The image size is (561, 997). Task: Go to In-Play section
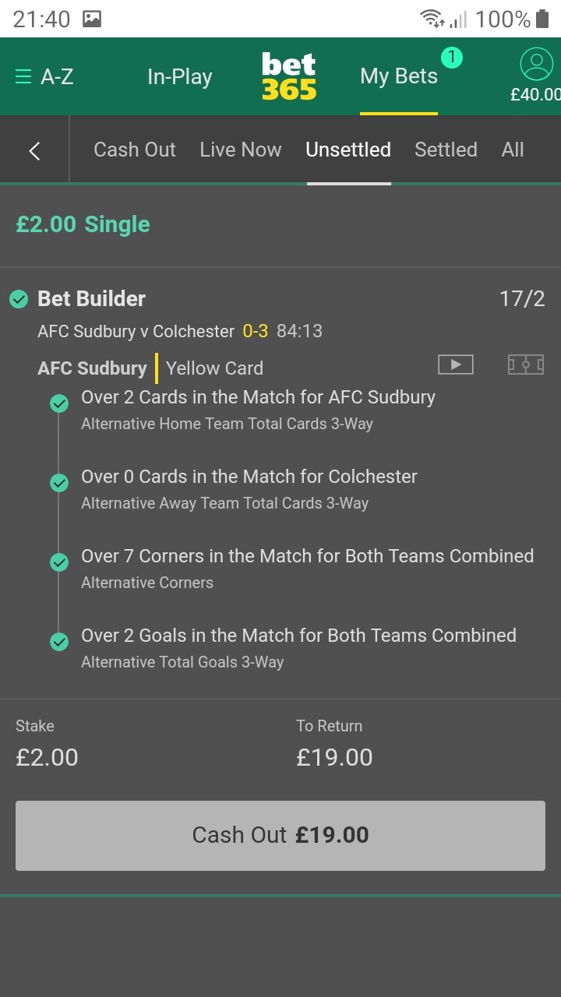(180, 76)
